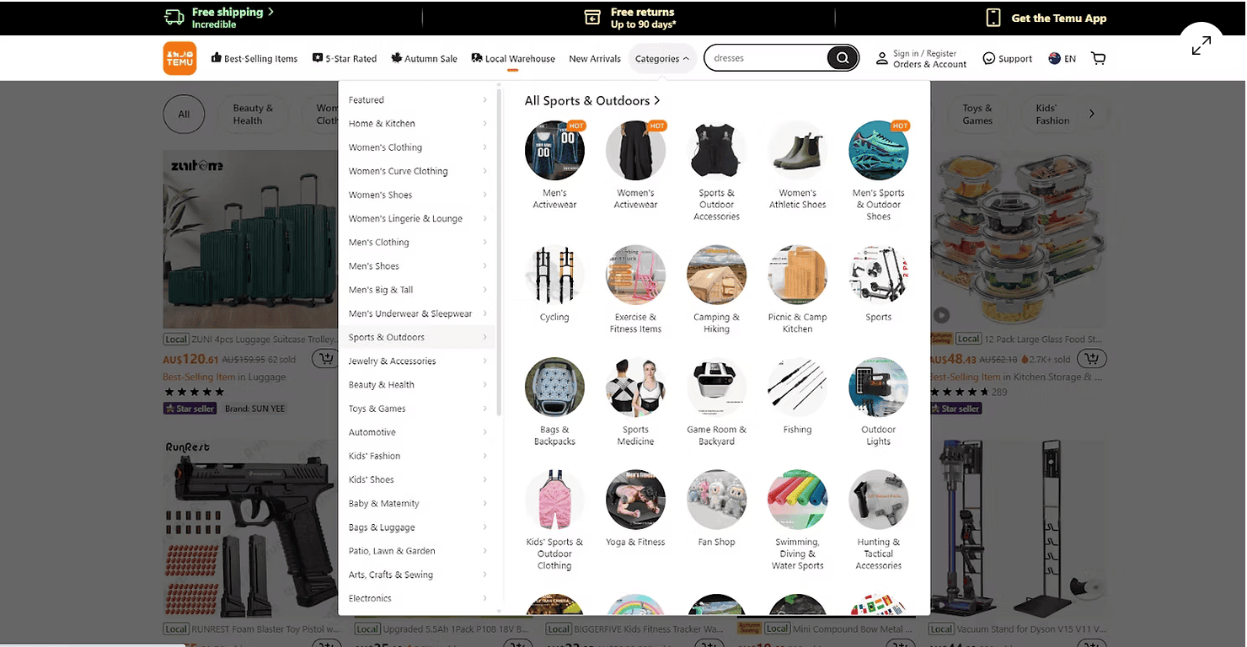Screen dimensions: 1247x647
Task: Open Cycling category icon
Action: pos(554,275)
